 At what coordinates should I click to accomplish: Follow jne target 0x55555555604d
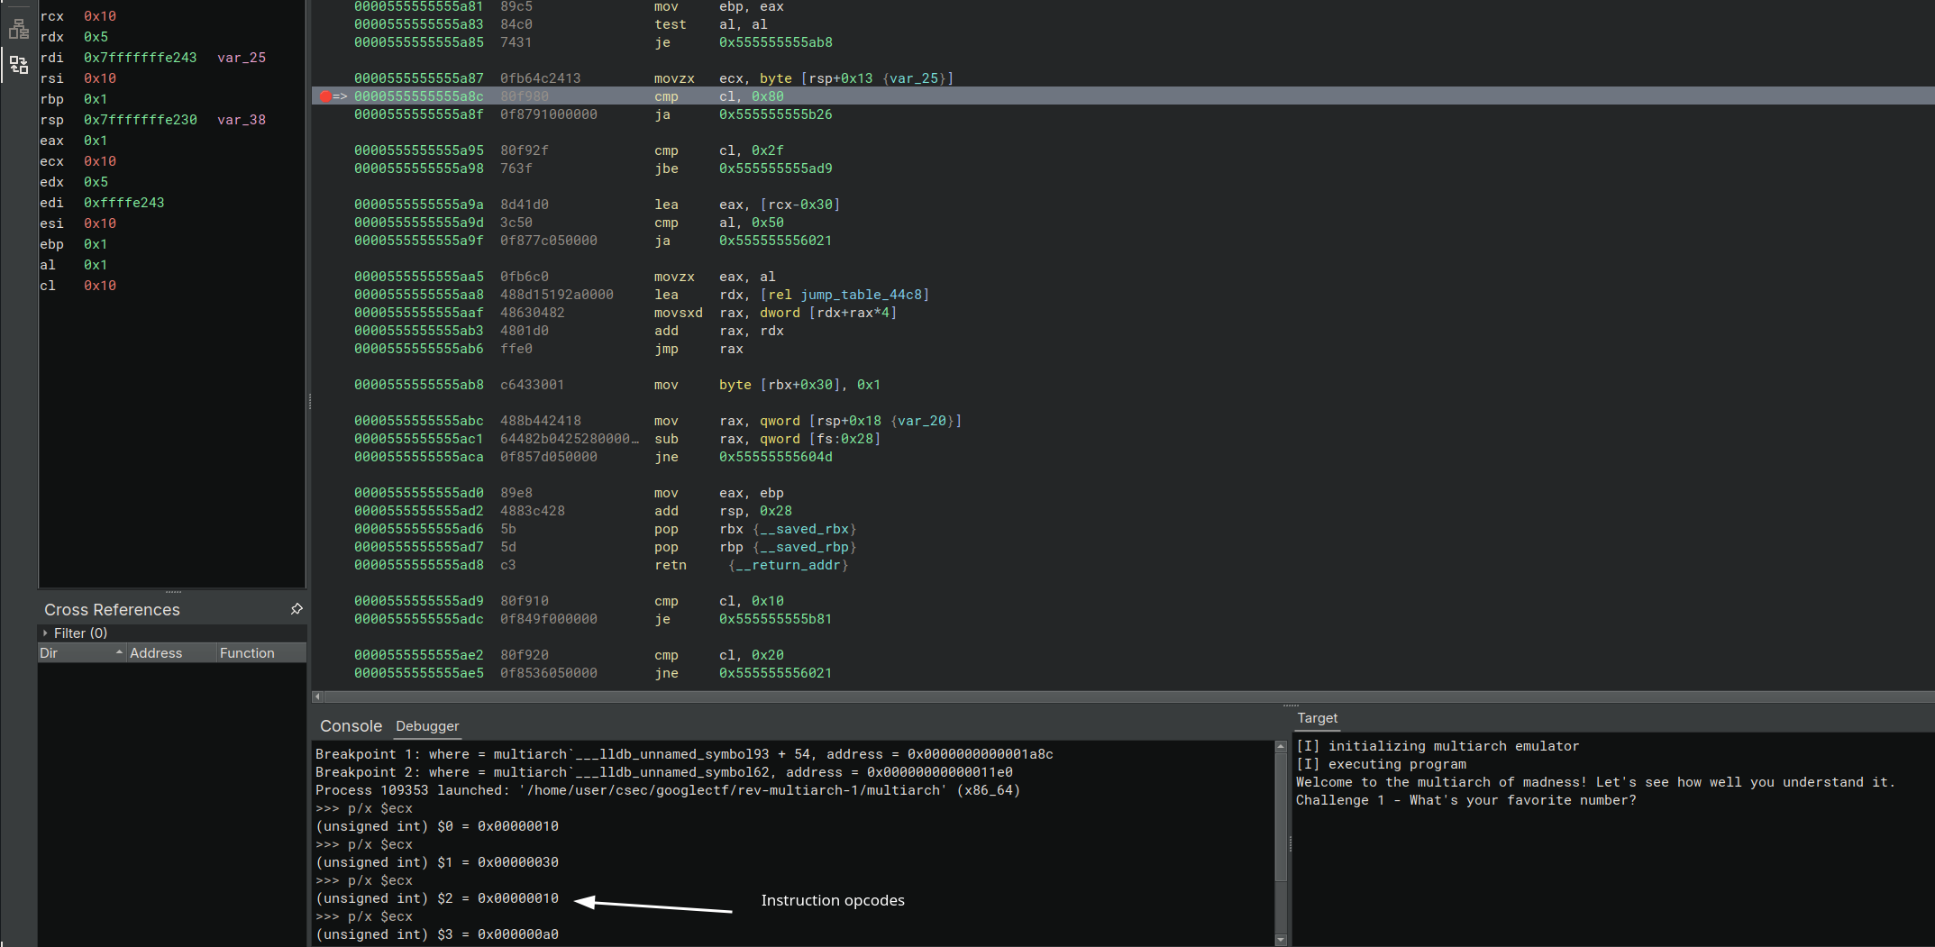pyautogui.click(x=775, y=457)
